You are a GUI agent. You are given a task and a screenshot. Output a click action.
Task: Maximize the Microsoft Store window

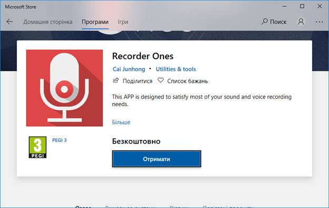(302, 6)
